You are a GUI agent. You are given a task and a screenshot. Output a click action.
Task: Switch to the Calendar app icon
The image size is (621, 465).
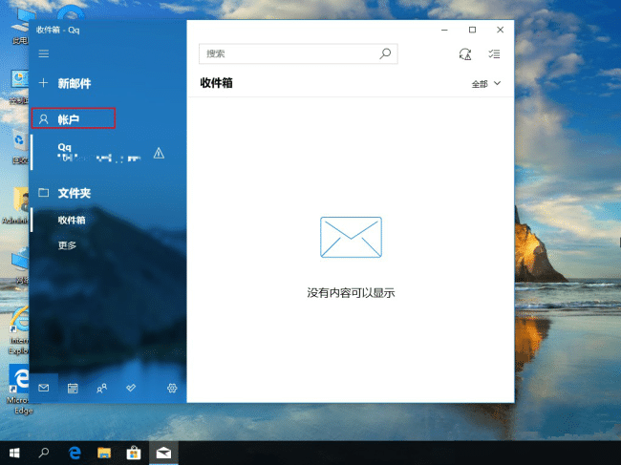point(73,389)
